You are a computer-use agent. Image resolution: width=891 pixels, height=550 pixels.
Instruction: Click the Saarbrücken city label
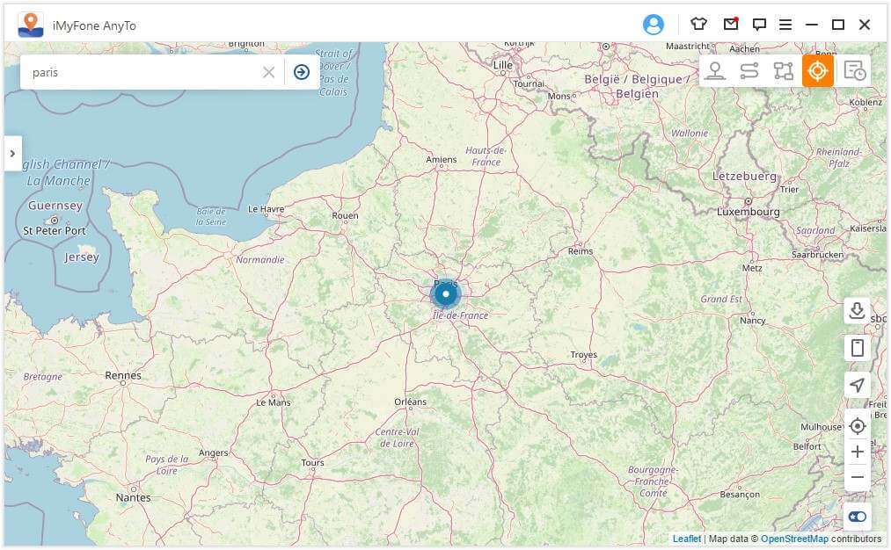(x=818, y=255)
